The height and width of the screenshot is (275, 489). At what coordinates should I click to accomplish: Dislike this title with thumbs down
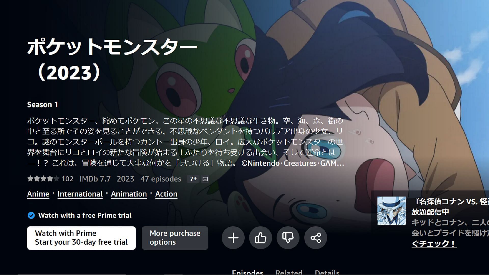(288, 238)
